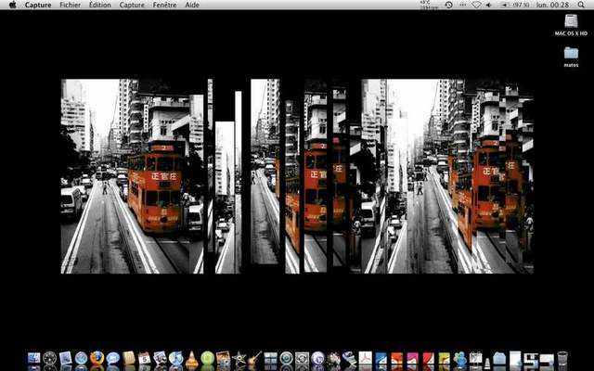Click the clock showing lun. 00:28

pos(552,5)
